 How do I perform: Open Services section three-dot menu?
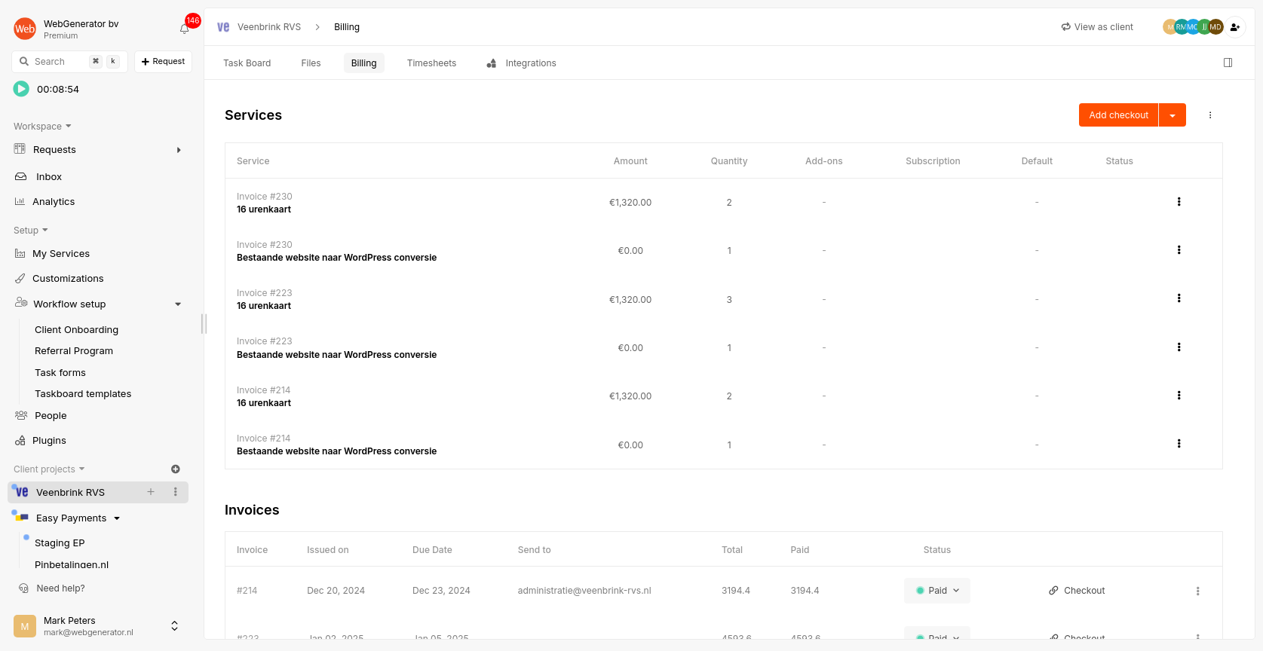(1210, 115)
